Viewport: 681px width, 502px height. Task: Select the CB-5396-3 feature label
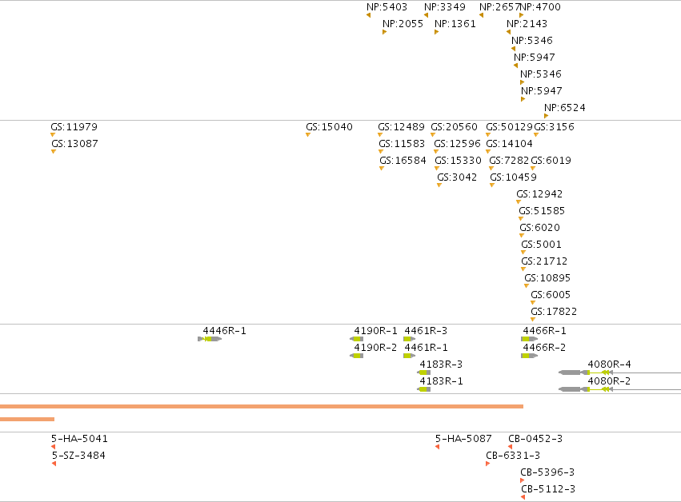pyautogui.click(x=547, y=472)
